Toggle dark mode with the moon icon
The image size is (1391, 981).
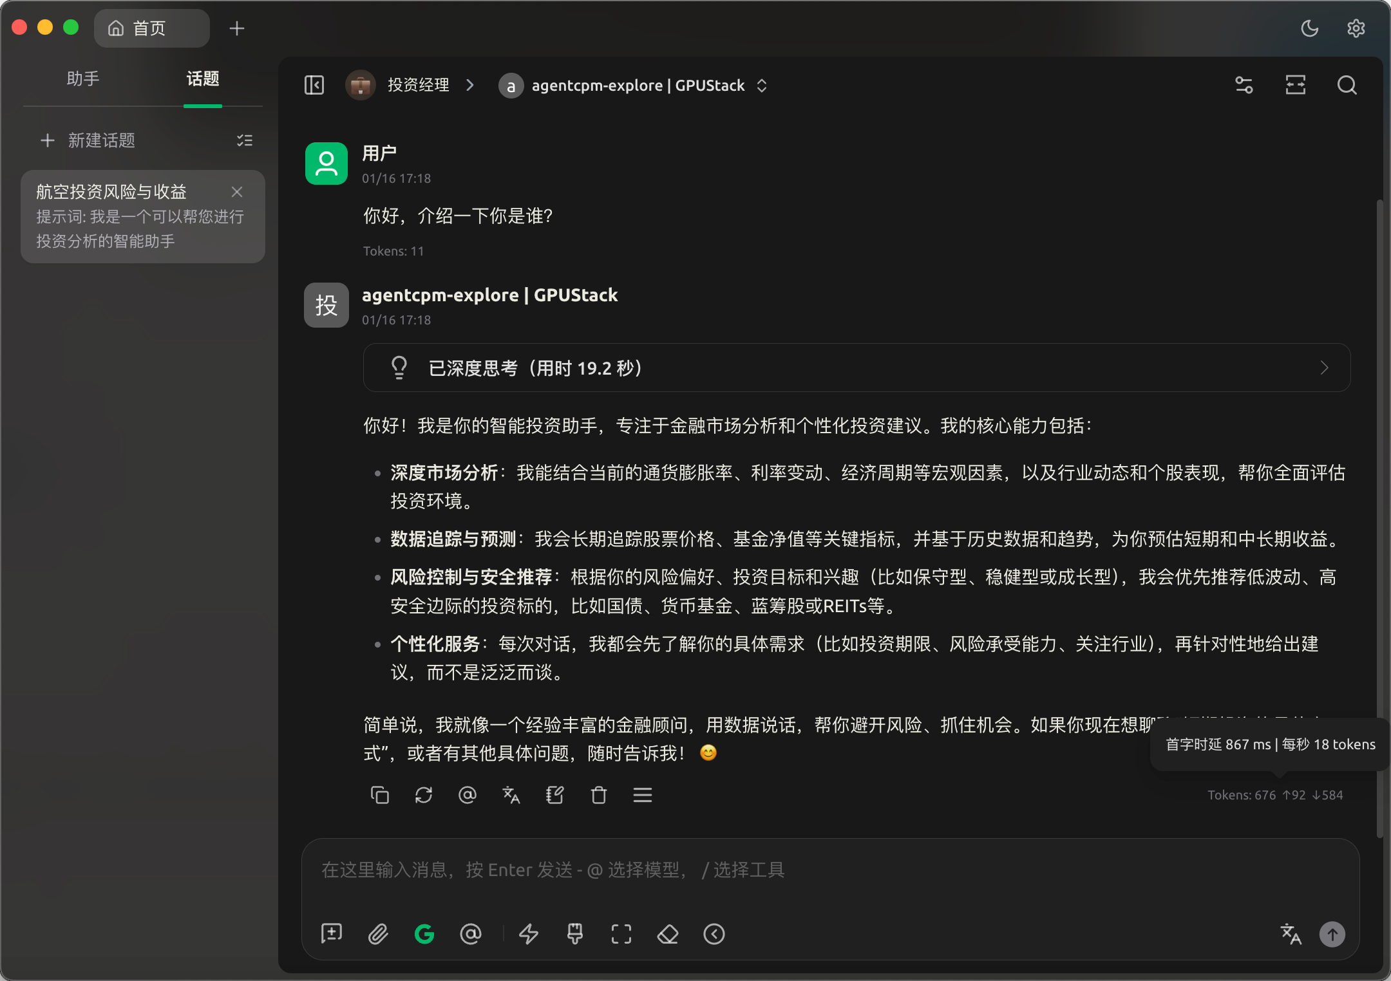(x=1309, y=28)
